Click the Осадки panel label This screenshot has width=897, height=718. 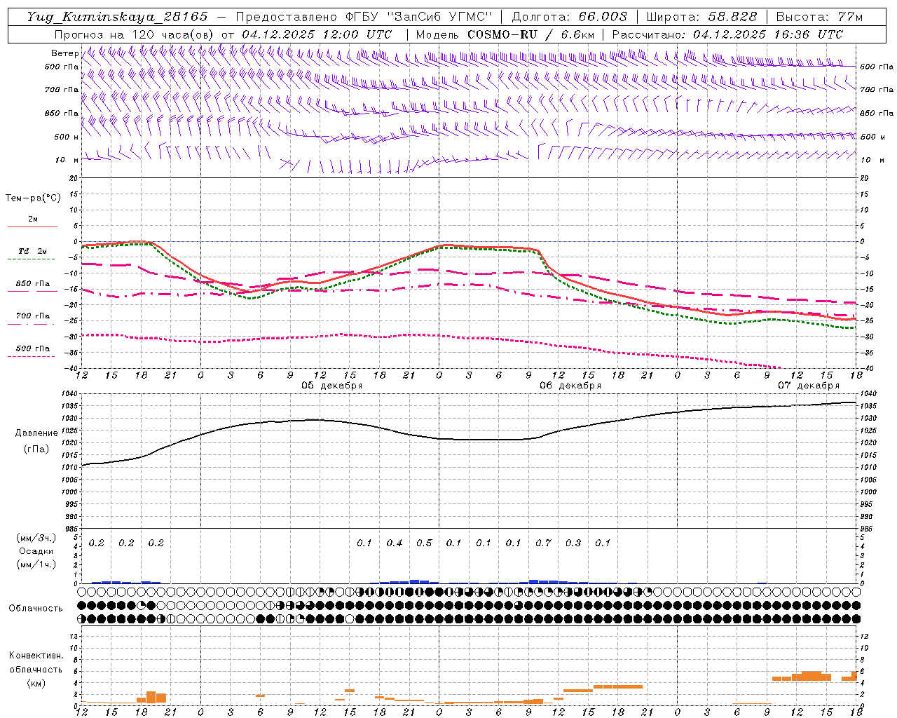tap(36, 551)
